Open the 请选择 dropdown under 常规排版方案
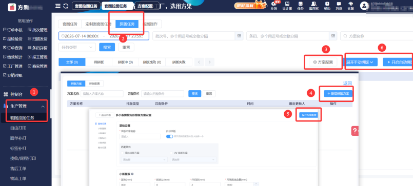The image size is (413, 186). 144,159
